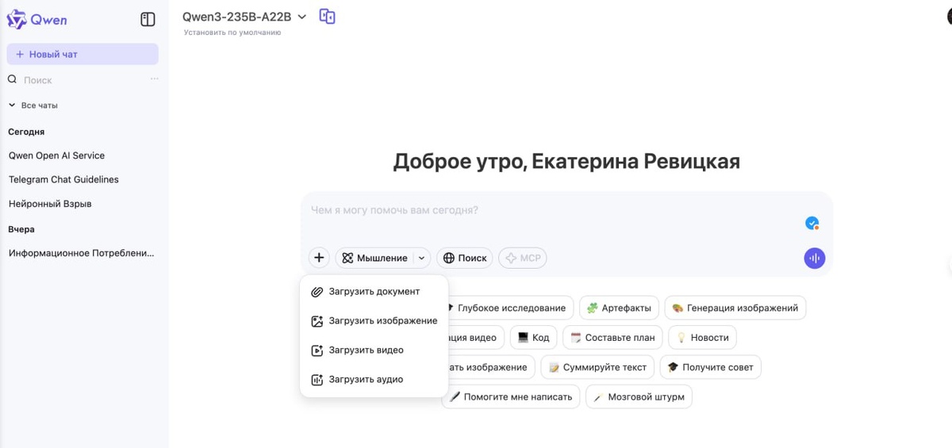Choose the Помогите мне написать chip
This screenshot has height=448, width=952.
511,396
